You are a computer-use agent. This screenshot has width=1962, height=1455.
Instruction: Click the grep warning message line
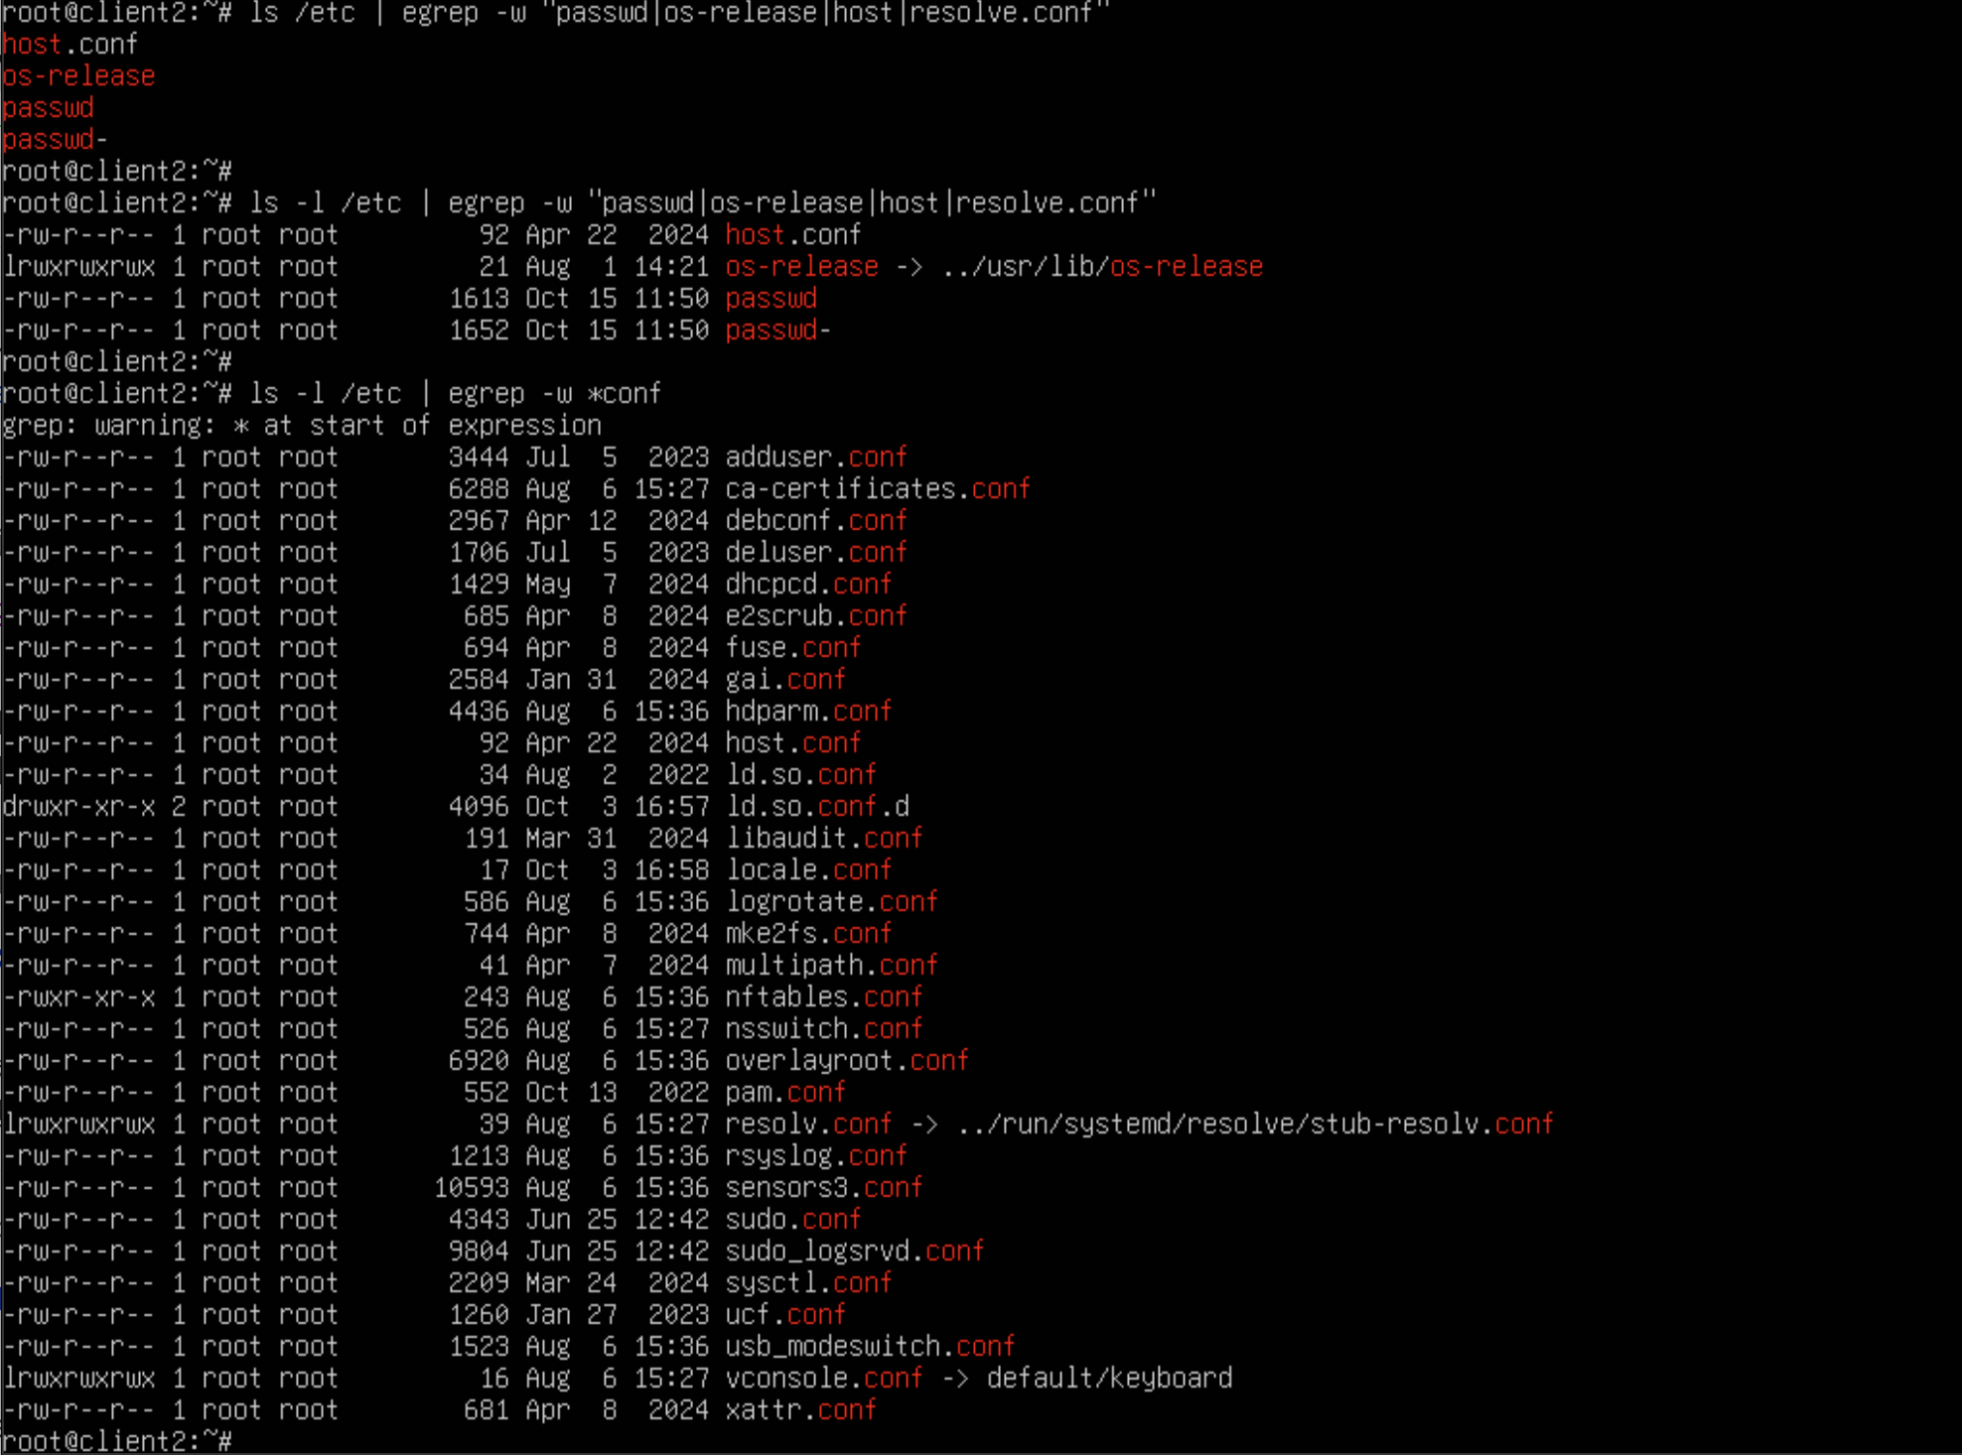click(x=302, y=426)
